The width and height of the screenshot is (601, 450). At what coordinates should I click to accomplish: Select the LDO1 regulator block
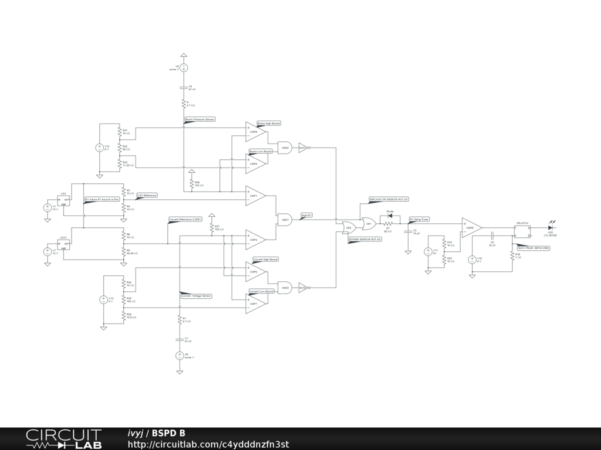(x=63, y=244)
